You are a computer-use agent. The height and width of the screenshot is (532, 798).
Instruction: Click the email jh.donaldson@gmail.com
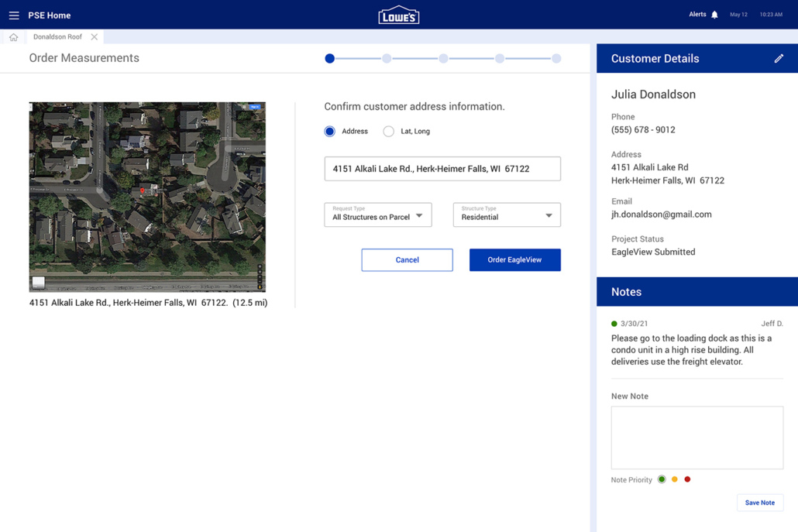pos(661,215)
